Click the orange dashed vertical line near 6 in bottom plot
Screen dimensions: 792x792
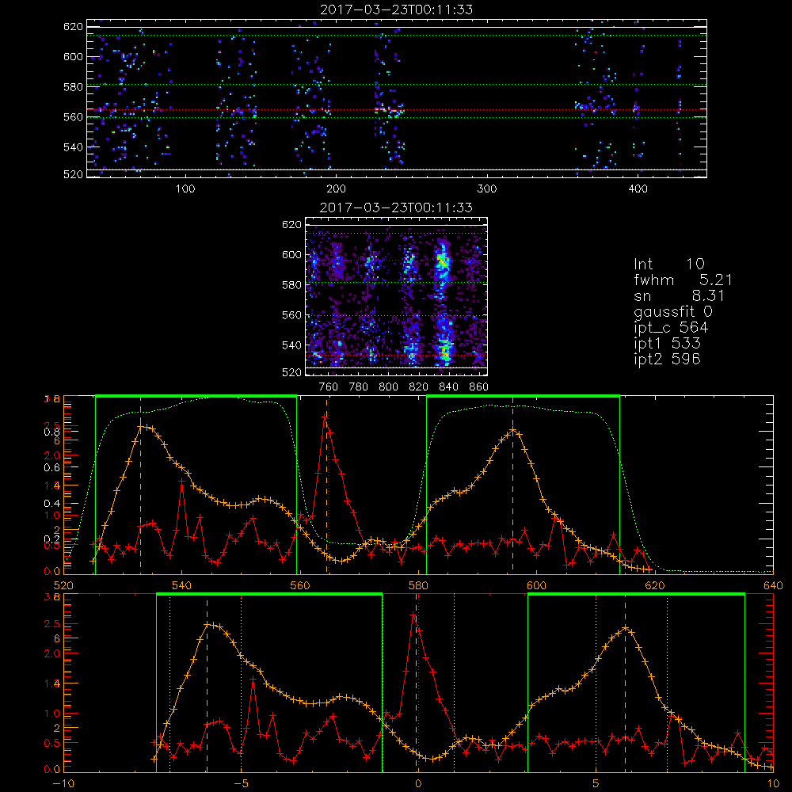[625, 683]
